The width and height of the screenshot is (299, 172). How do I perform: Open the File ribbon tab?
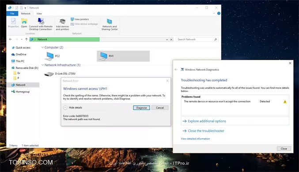[x=12, y=14]
